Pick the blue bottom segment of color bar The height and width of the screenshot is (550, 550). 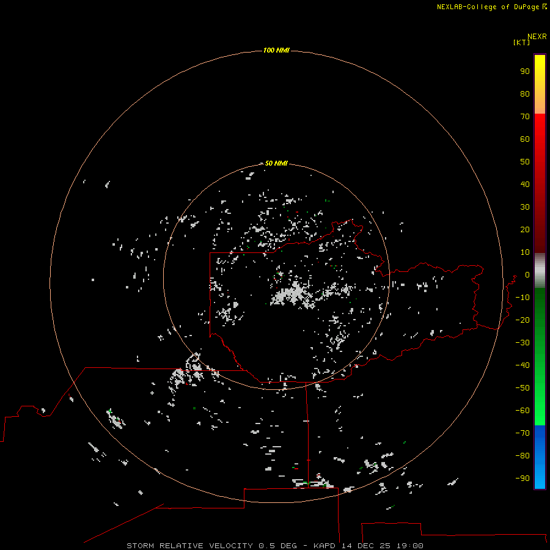click(x=540, y=457)
